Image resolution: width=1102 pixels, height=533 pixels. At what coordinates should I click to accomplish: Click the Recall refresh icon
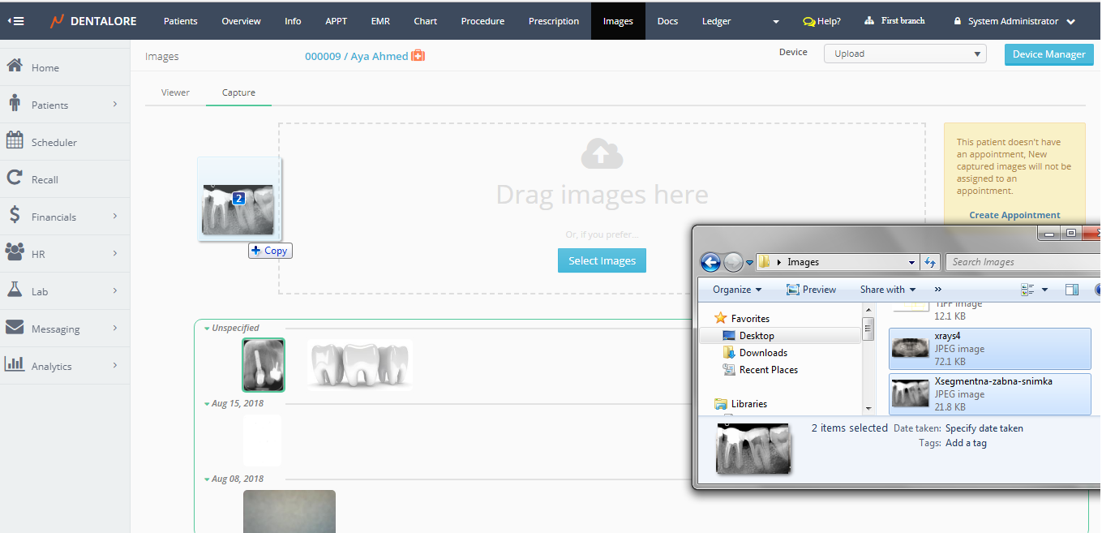pyautogui.click(x=15, y=178)
